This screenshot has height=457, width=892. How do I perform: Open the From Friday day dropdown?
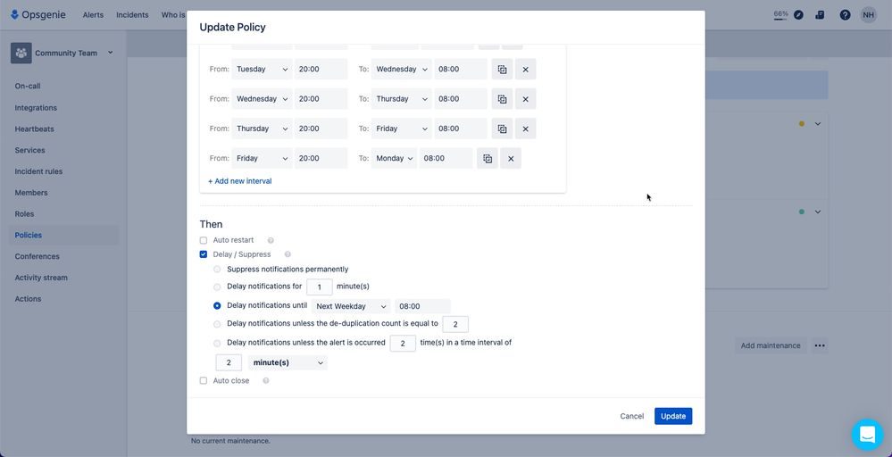262,159
